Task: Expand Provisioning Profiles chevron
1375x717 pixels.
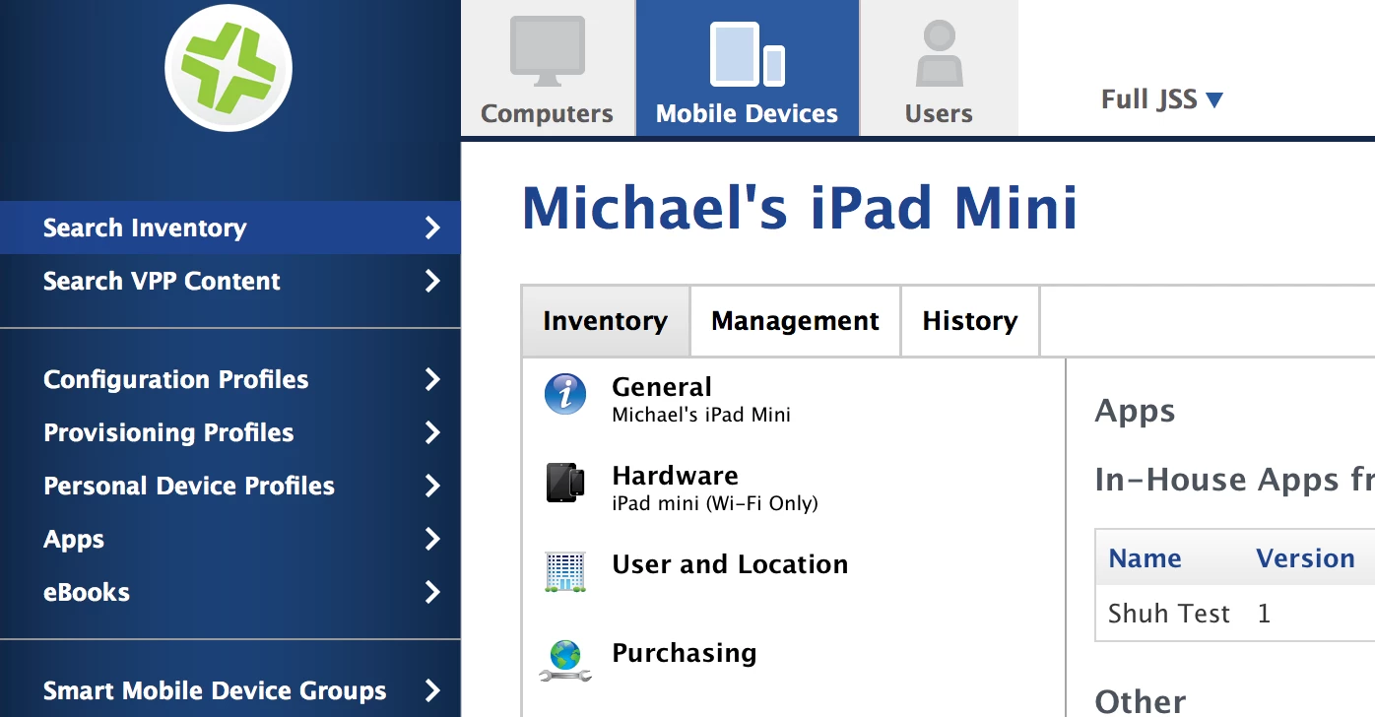Action: coord(431,433)
